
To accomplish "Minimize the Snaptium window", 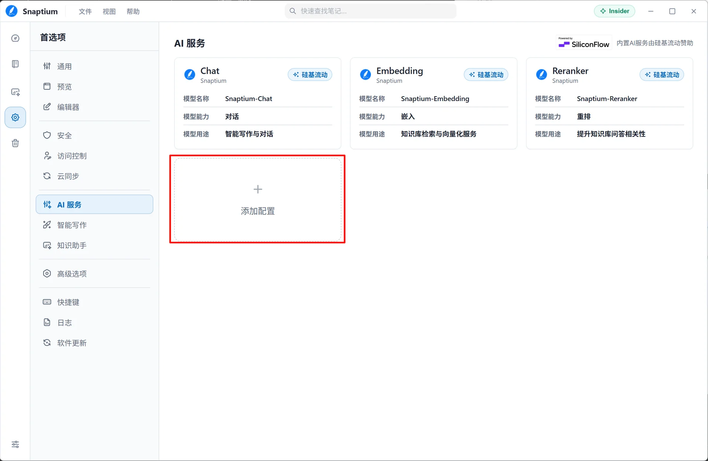I will tap(651, 11).
